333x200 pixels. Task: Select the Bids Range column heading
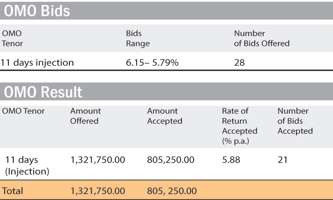[138, 38]
